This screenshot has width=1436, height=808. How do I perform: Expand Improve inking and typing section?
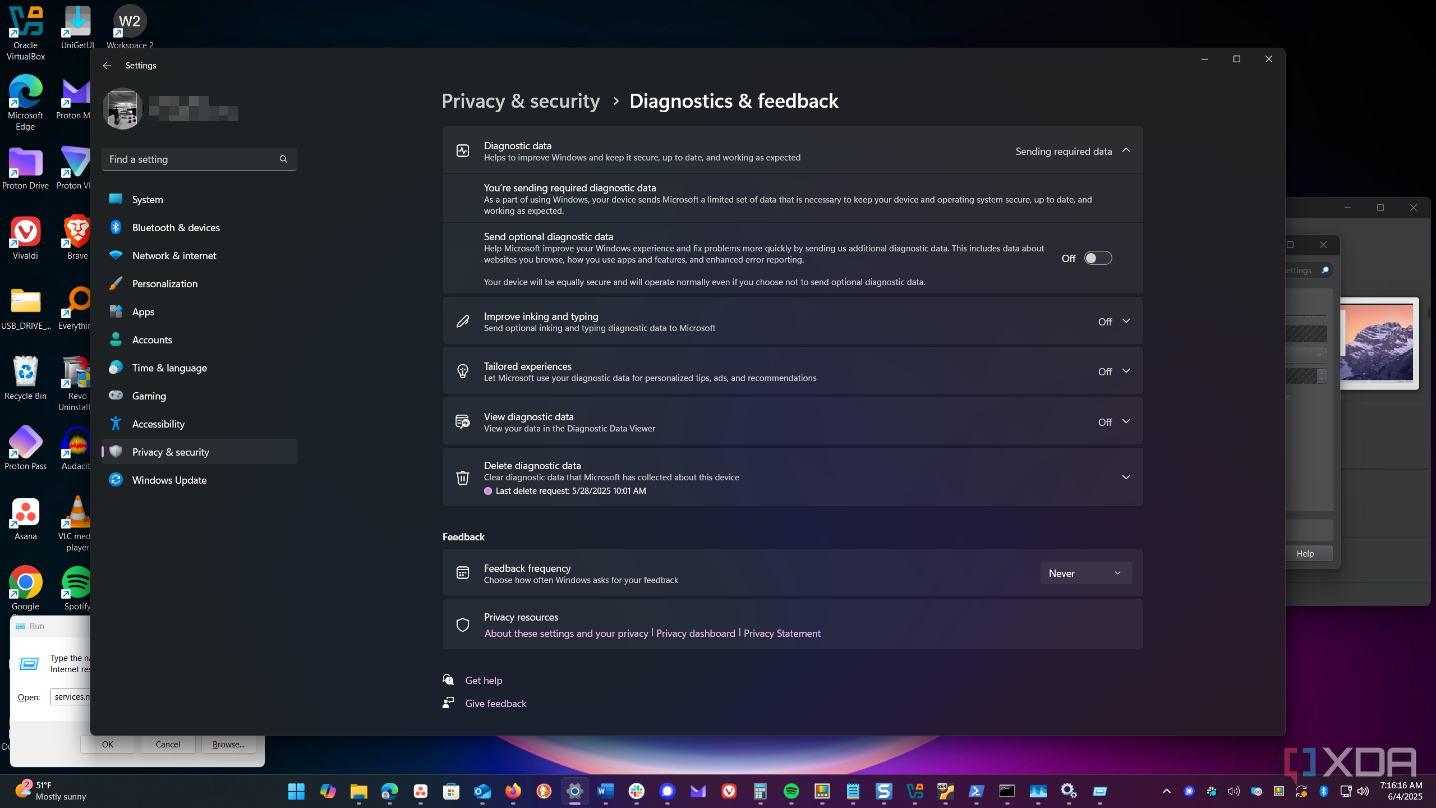click(x=1126, y=321)
